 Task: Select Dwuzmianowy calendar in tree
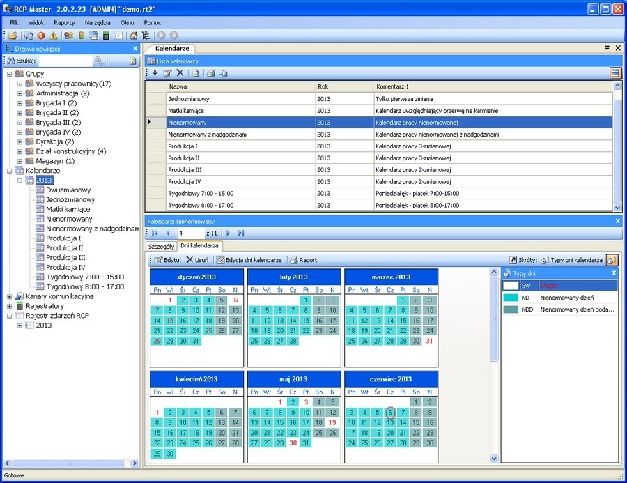68,190
